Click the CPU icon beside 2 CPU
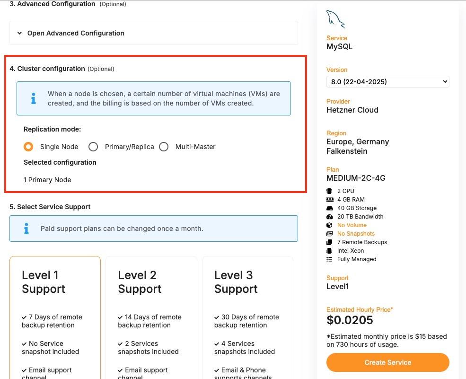This screenshot has width=466, height=379. pyautogui.click(x=330, y=191)
